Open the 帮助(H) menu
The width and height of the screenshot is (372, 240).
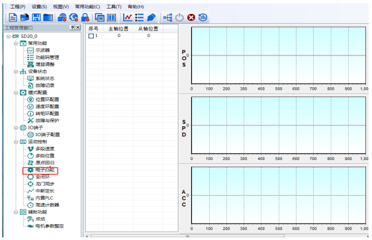136,7
